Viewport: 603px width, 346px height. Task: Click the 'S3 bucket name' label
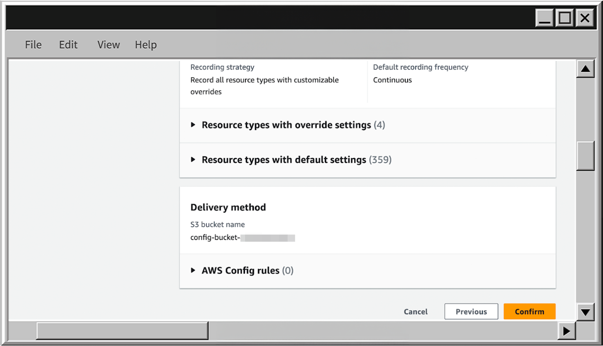tap(217, 224)
